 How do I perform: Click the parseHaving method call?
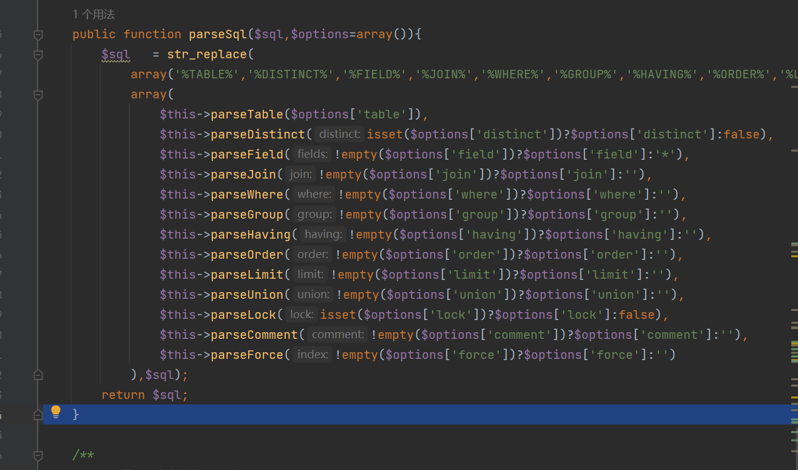(x=251, y=234)
